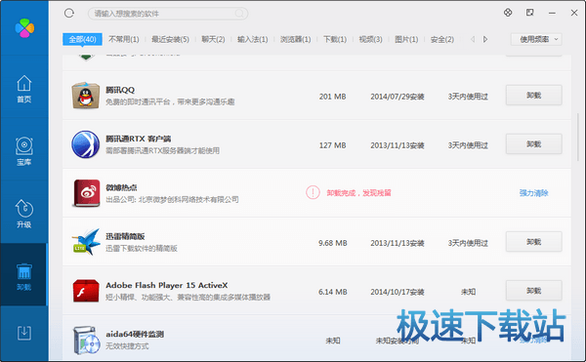The image size is (586, 362).
Task: Click the 腾讯通RTX 客户端 name
Action: (x=138, y=139)
